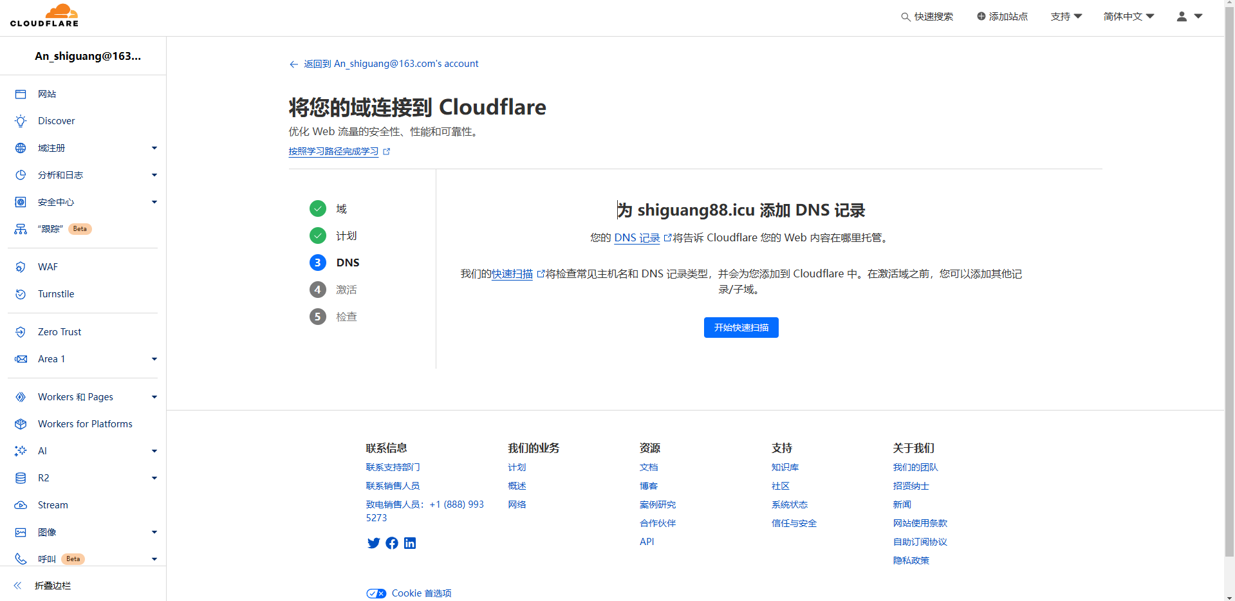This screenshot has width=1235, height=601.
Task: Click the An_shiguang@163... account name
Action: (x=88, y=56)
